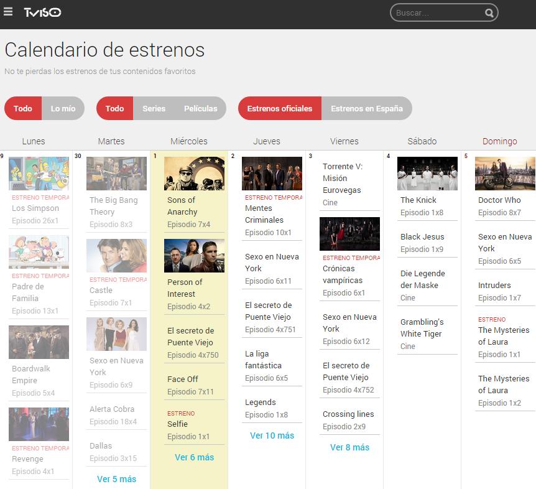Select Estrenos oficiales toggle
Viewport: 536px width, 489px height.
(280, 108)
